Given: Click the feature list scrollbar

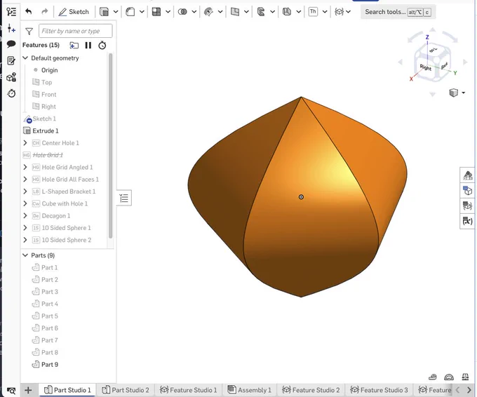Looking at the screenshot, I should click(x=110, y=145).
